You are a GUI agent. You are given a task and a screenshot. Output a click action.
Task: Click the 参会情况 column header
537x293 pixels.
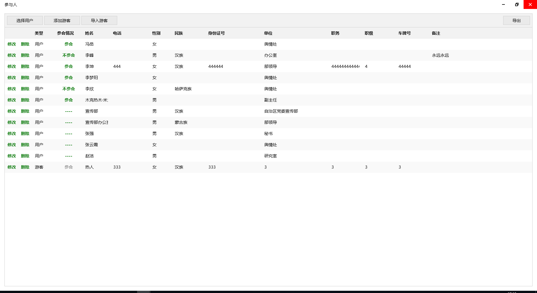[65, 33]
